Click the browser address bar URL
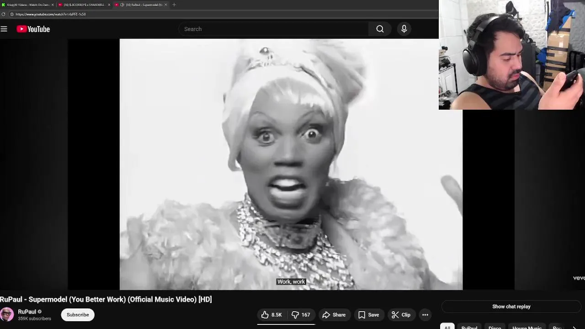Image resolution: width=585 pixels, height=329 pixels. (x=51, y=14)
